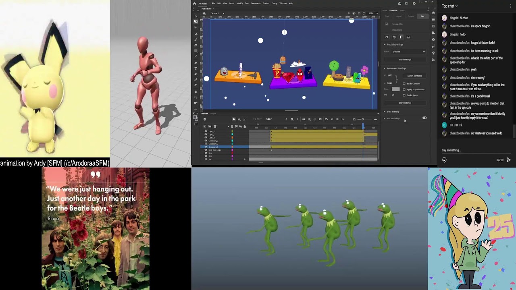The width and height of the screenshot is (516, 290).
Task: Open the Window menu
Action: (x=283, y=3)
